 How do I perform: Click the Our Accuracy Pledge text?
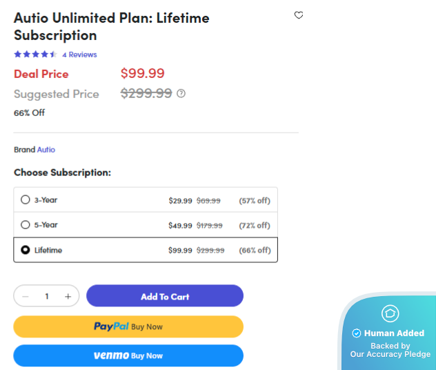tap(390, 355)
